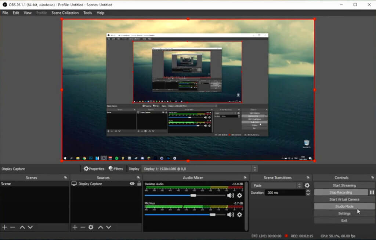Select 'Display Capture' source row

click(x=106, y=184)
